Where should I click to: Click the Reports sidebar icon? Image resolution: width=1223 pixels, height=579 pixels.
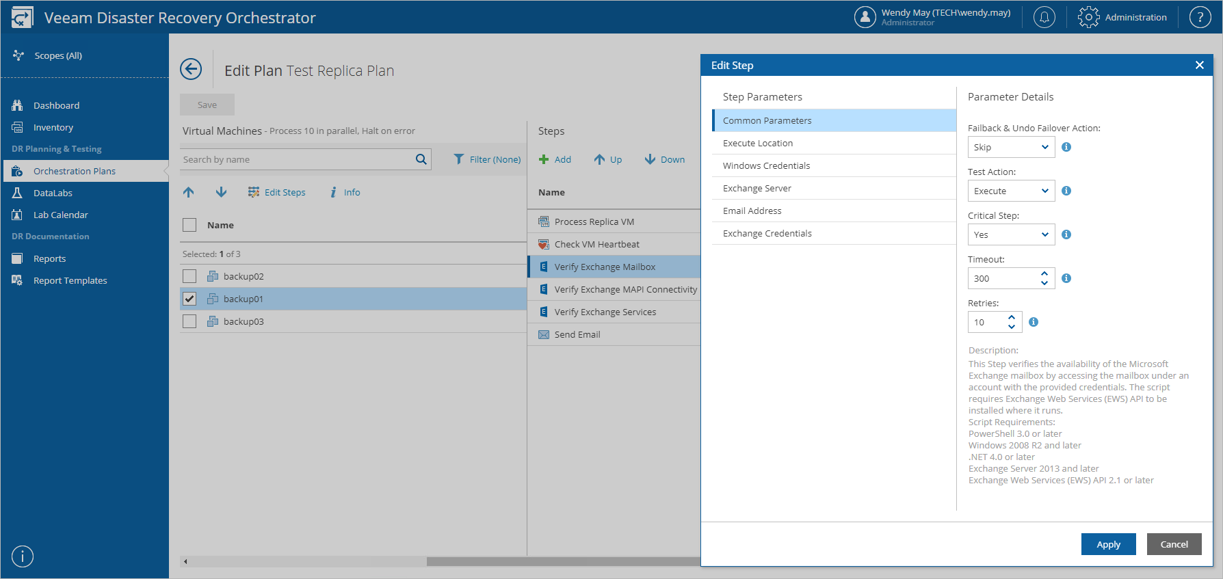coord(18,258)
